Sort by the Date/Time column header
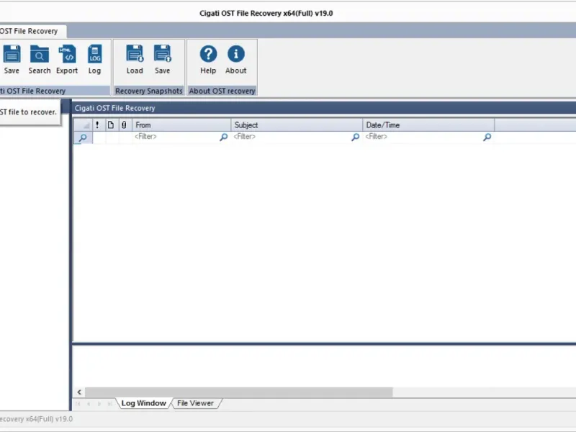This screenshot has height=432, width=576. click(428, 125)
